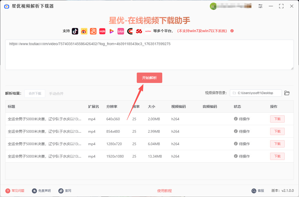Click the Bilibili platform icon

[x=121, y=31]
